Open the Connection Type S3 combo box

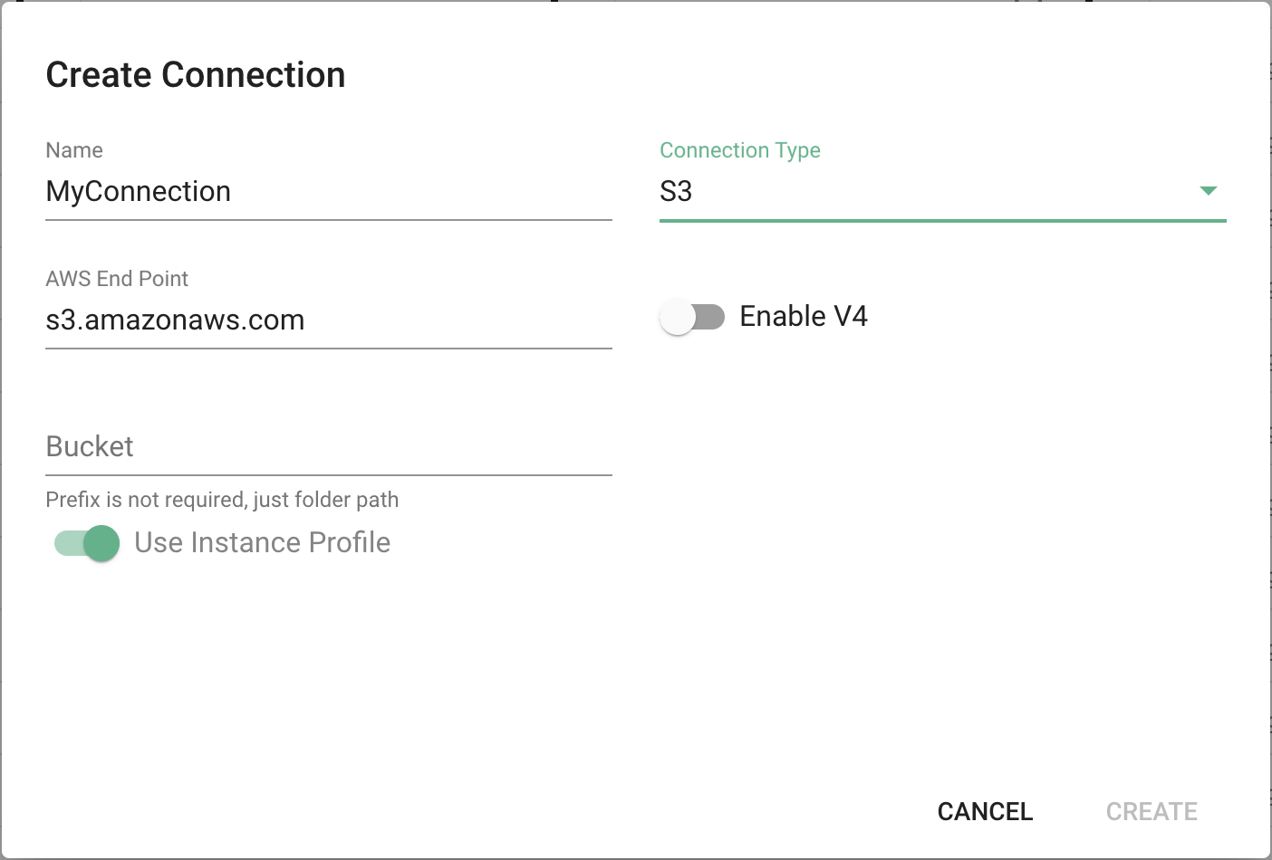(942, 191)
